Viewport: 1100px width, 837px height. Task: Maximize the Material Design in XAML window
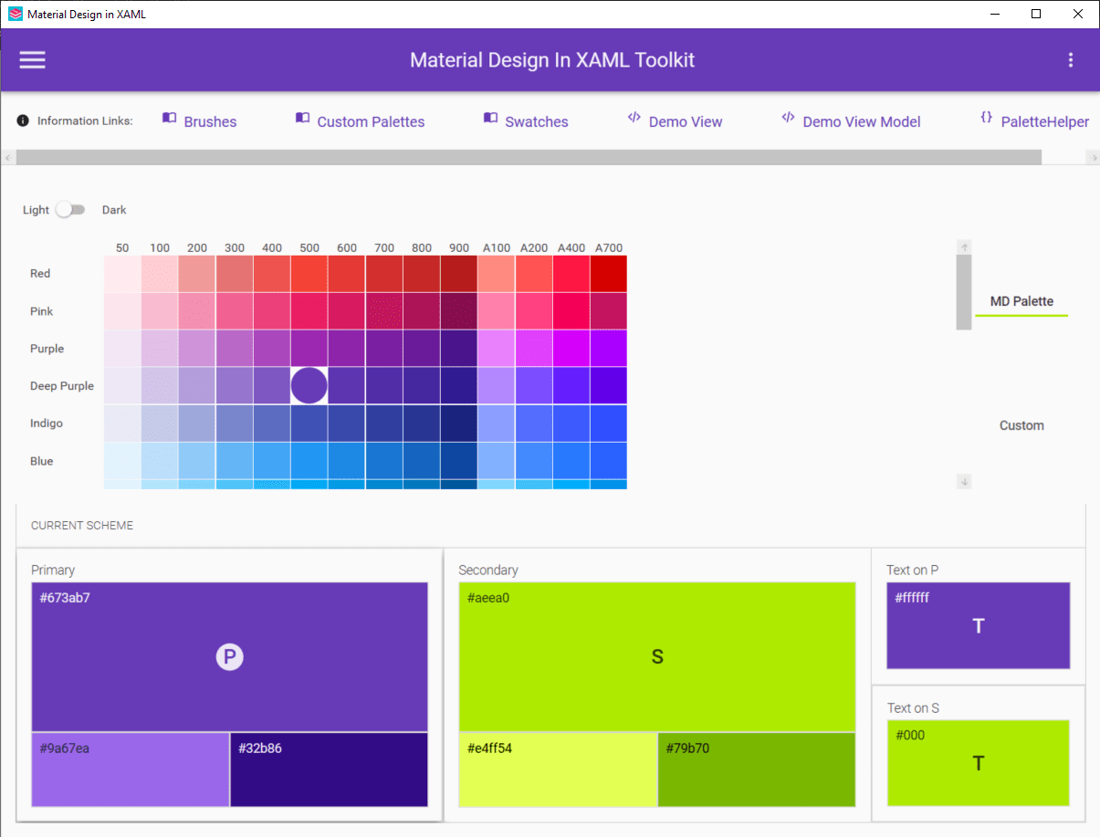point(1036,14)
